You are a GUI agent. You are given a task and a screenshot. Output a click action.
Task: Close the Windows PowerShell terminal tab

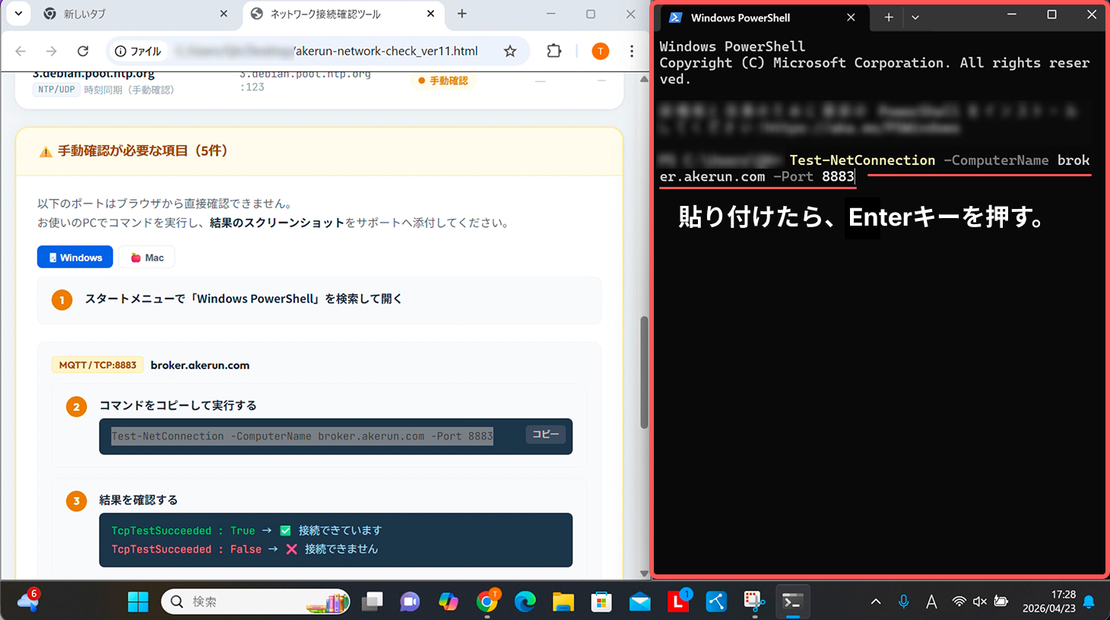pos(851,17)
